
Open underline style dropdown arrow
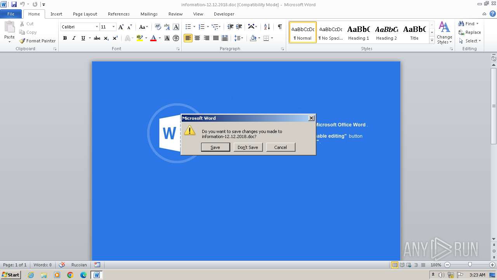90,38
